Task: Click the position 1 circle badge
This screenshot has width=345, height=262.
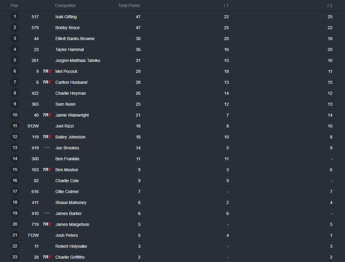Action: coord(15,16)
